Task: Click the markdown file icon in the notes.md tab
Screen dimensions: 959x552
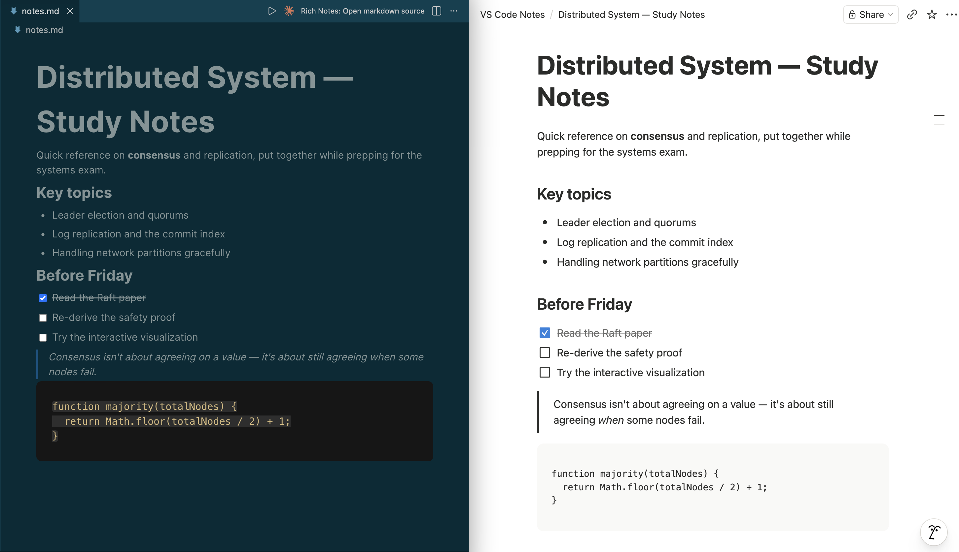Action: pos(14,11)
